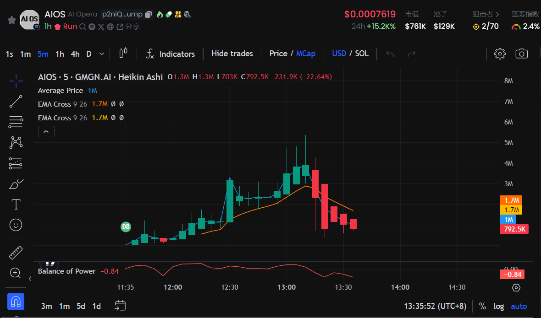Click the orange EMA Cross 9 26 legend
Viewport: 541px width, 318px height.
tap(62, 104)
